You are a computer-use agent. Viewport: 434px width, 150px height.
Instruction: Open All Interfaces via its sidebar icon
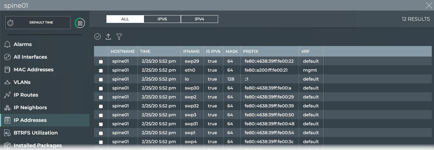(x=7, y=57)
